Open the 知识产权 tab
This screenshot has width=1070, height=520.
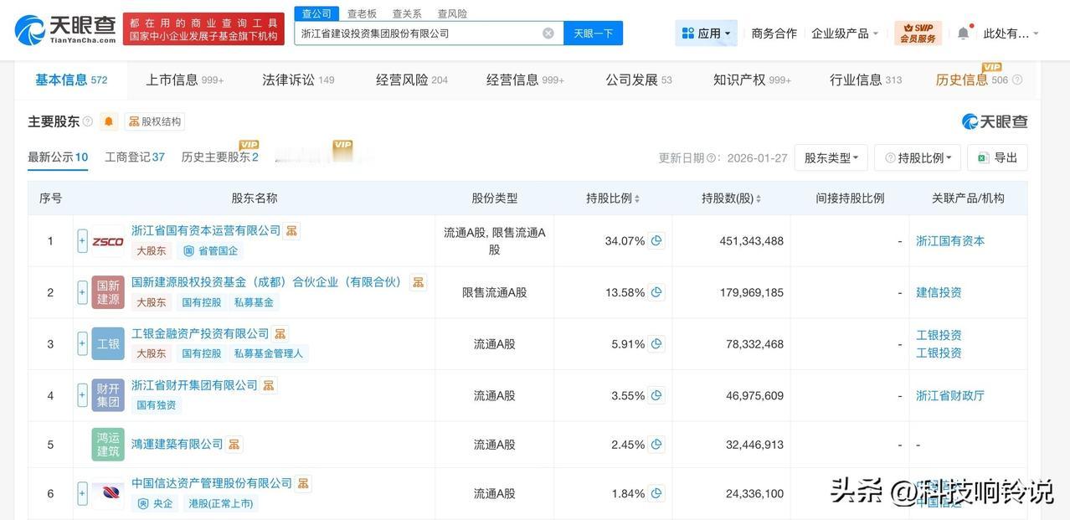click(752, 80)
